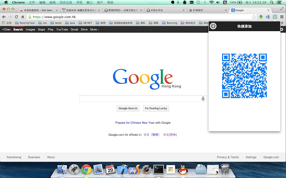The width and height of the screenshot is (286, 178).
Task: Open the browser home page icon
Action: [x=23, y=17]
